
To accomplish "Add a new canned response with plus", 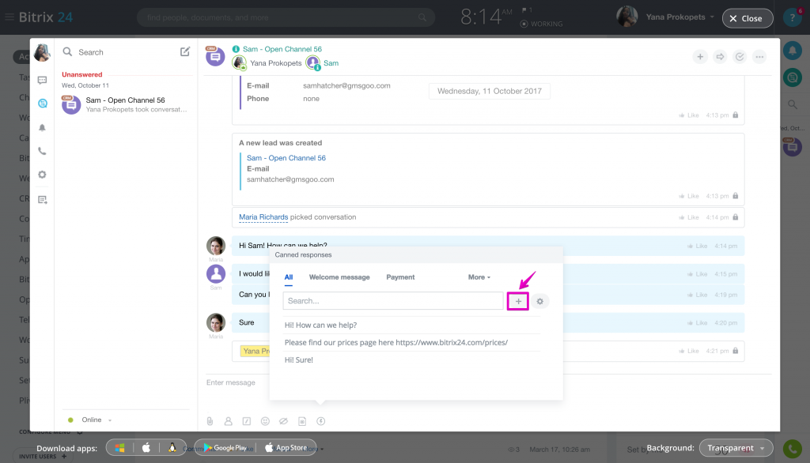I will click(518, 302).
